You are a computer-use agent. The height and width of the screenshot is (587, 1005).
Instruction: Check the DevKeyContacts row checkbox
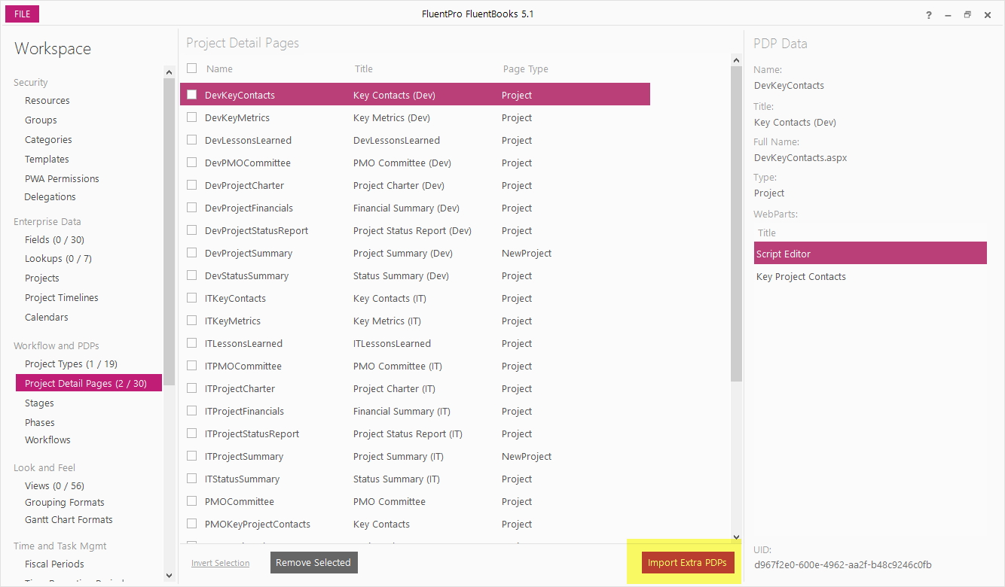[191, 95]
